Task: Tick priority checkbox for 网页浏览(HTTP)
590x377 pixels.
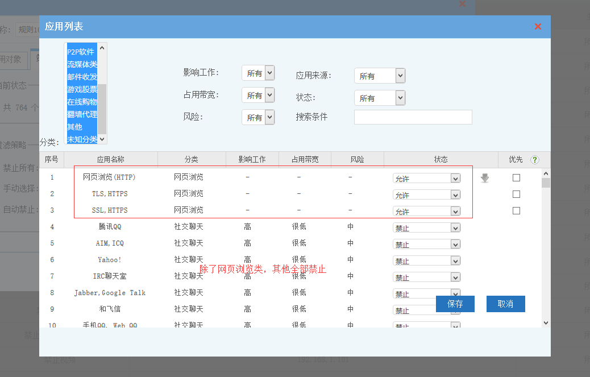Action: [516, 177]
